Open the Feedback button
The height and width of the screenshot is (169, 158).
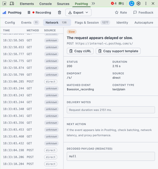143,12
